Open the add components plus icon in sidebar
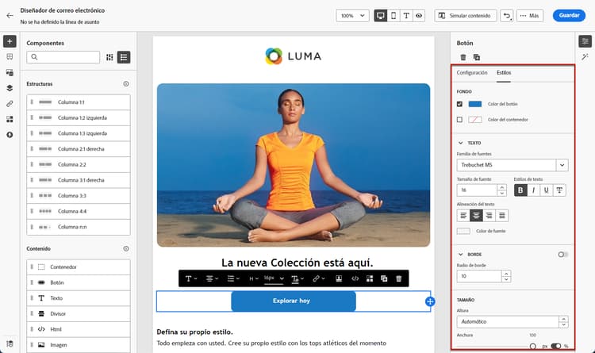595x353 pixels. pos(10,41)
